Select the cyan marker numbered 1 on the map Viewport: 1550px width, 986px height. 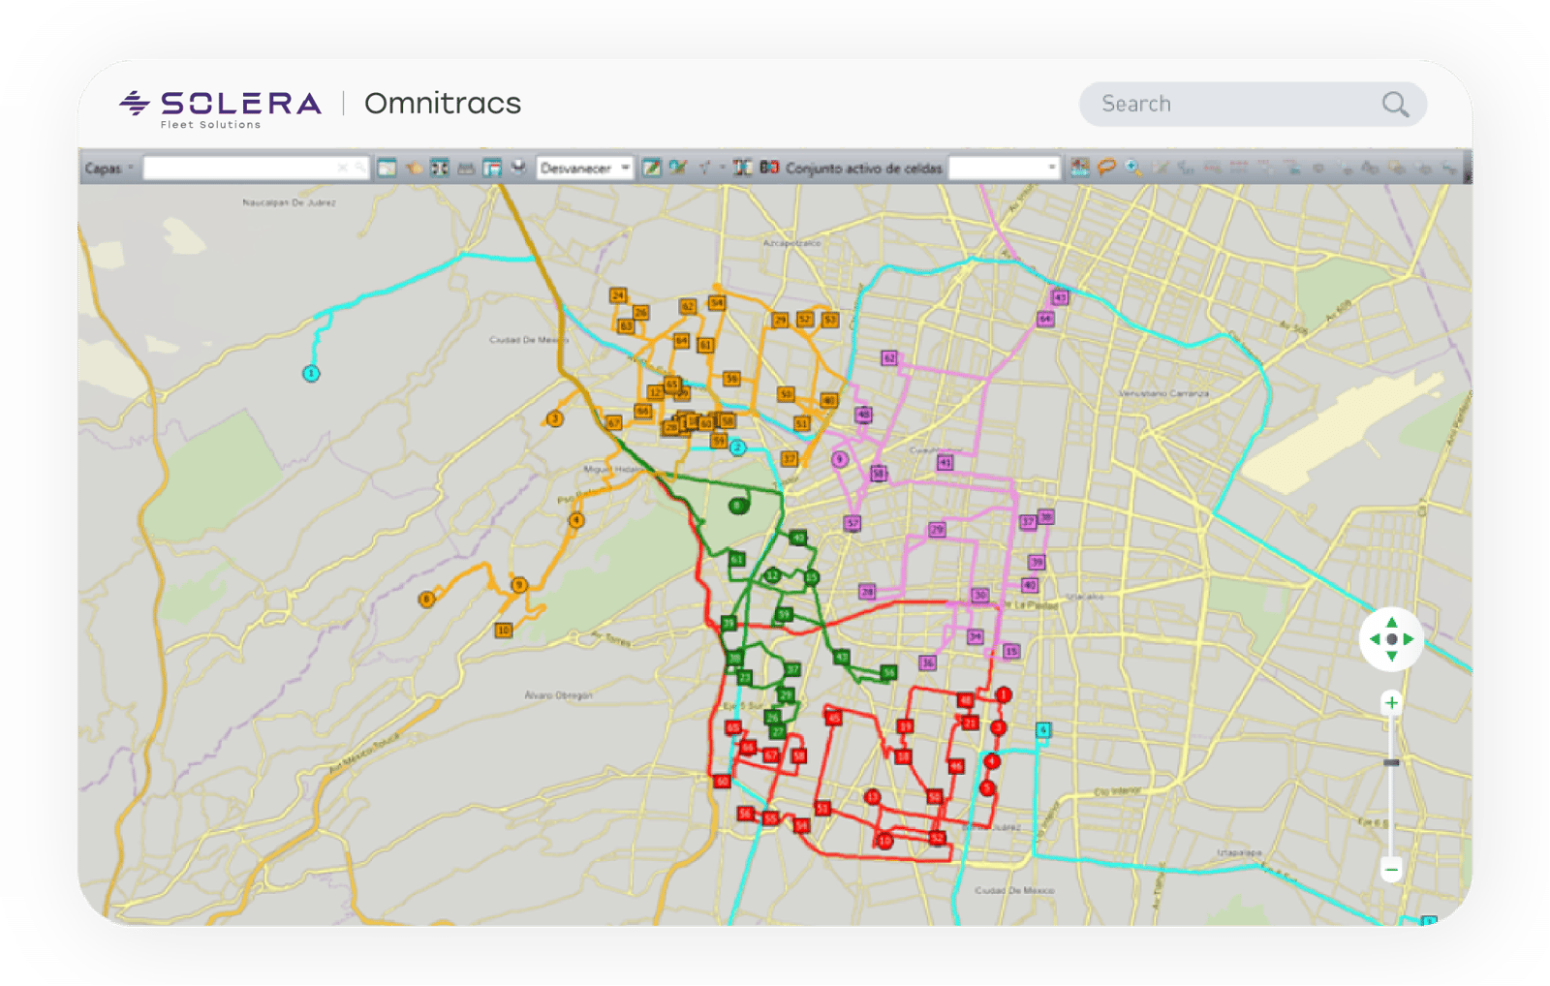311,372
